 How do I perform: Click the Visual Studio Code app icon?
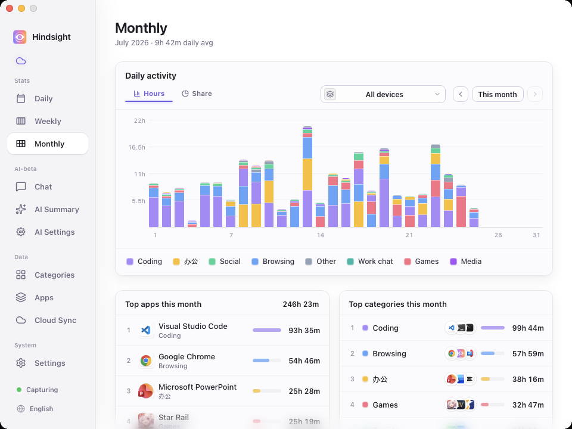pyautogui.click(x=146, y=330)
